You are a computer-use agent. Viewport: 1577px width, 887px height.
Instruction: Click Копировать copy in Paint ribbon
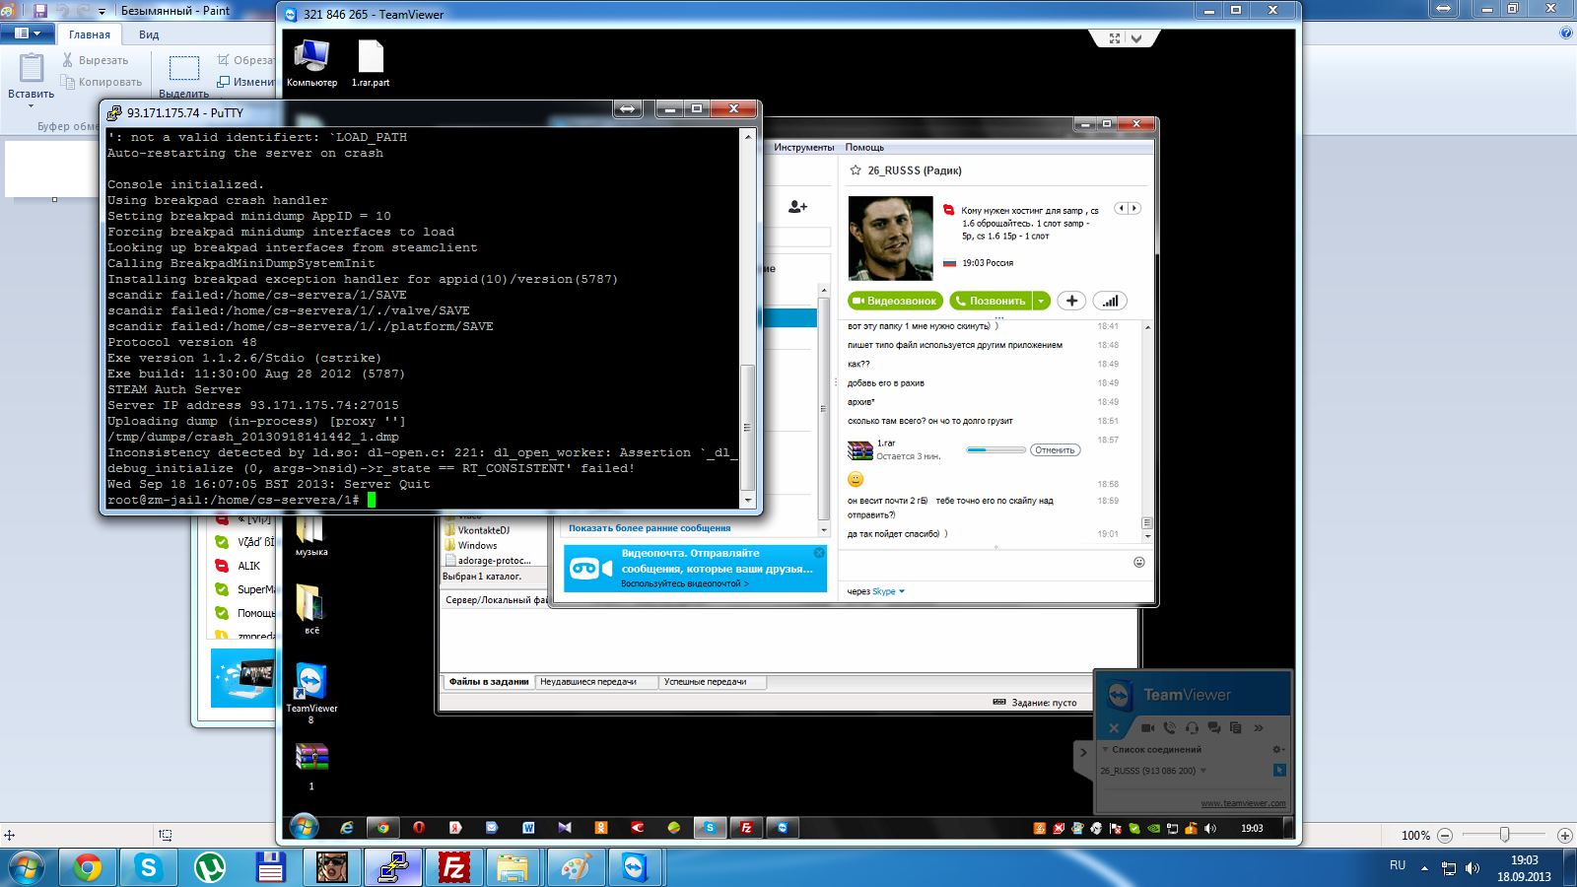(x=102, y=82)
